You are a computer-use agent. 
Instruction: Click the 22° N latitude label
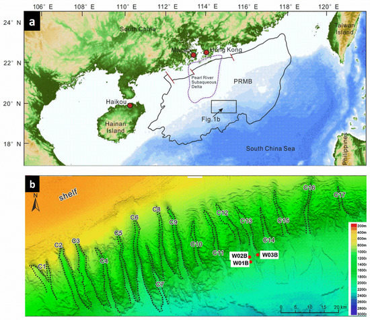click(12, 63)
